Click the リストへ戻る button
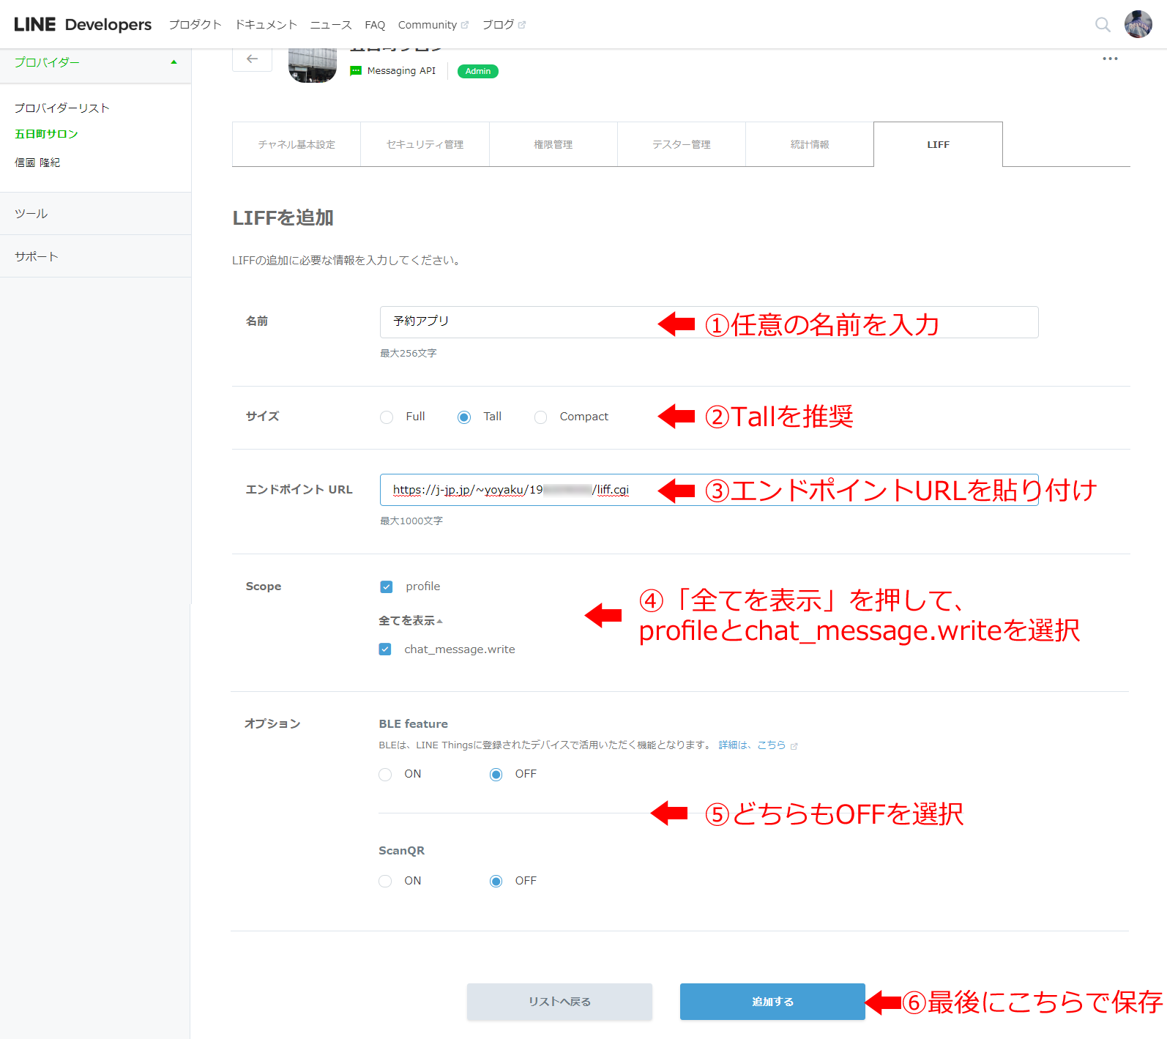 tap(559, 1002)
